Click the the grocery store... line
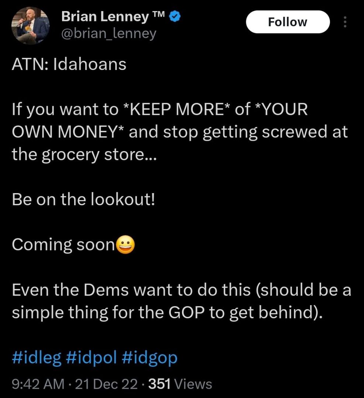 click(85, 155)
